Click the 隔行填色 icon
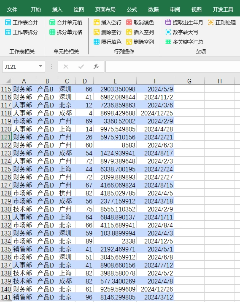 (x=97, y=42)
